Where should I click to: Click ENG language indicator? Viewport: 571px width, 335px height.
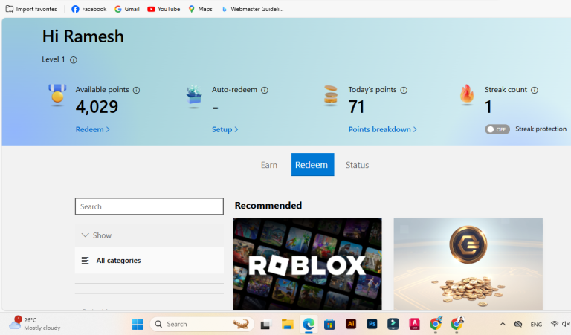pyautogui.click(x=536, y=325)
